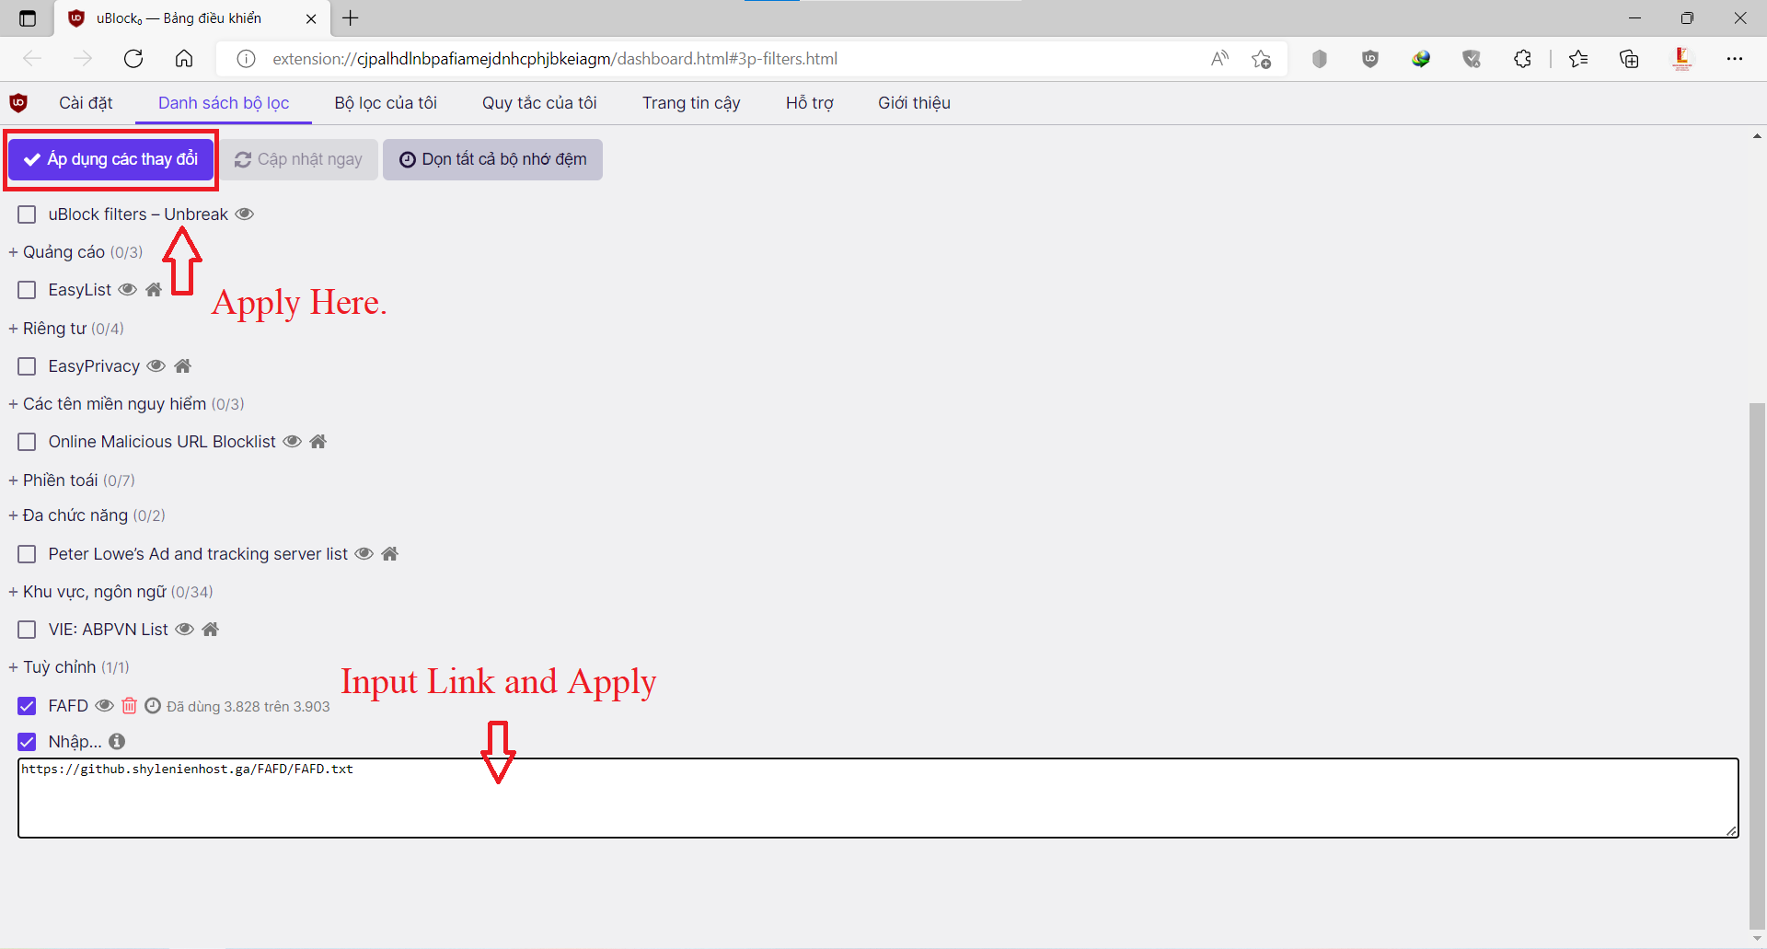Viewport: 1767px width, 949px height.
Task: Enable Online Malicious URL Blocklist checkbox
Action: (x=27, y=442)
